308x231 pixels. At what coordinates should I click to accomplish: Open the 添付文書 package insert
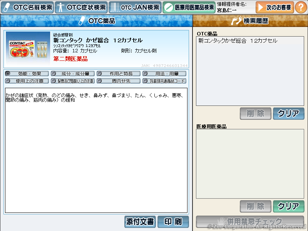140,222
